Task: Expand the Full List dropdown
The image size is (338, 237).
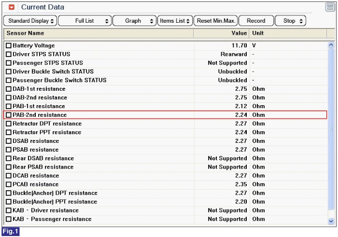Action: coord(84,21)
